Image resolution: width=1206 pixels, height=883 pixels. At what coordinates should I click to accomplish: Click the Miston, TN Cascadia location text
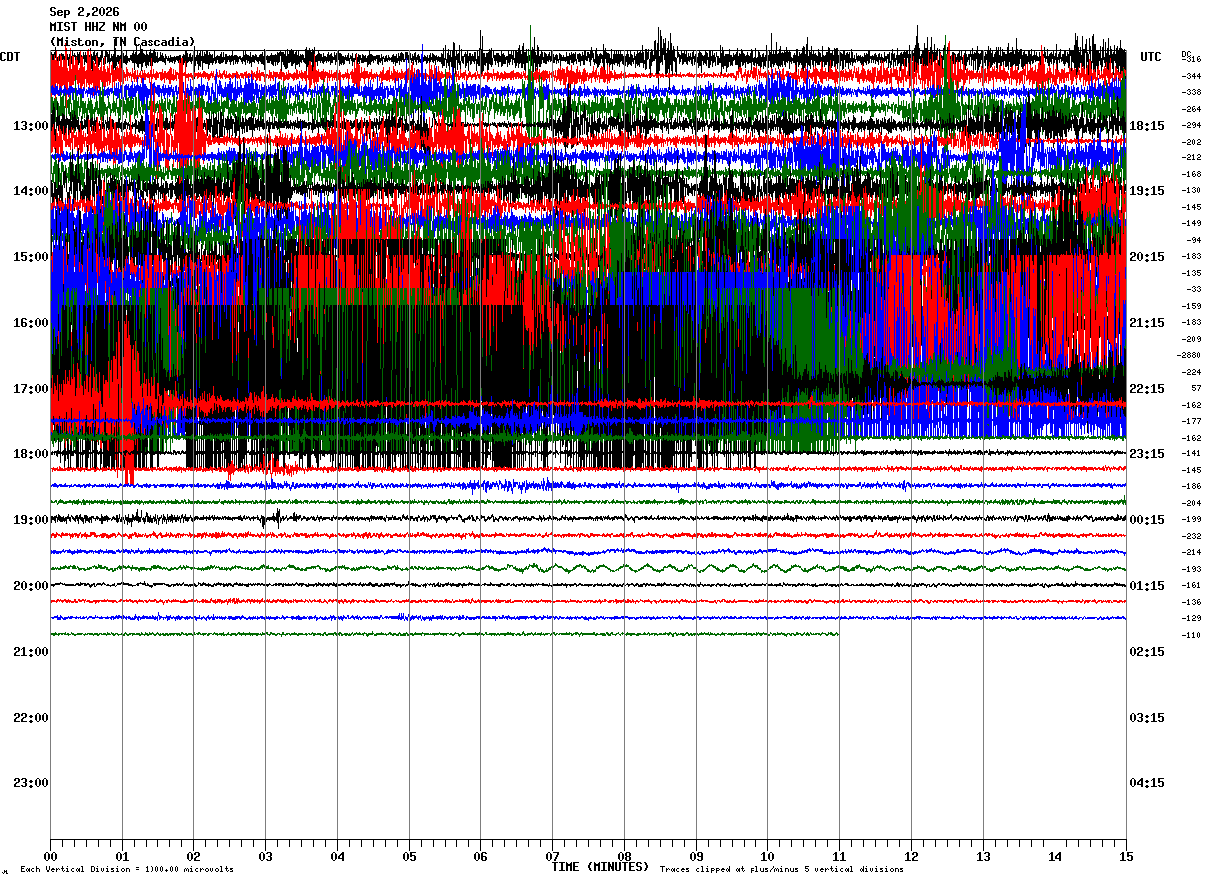tap(123, 42)
